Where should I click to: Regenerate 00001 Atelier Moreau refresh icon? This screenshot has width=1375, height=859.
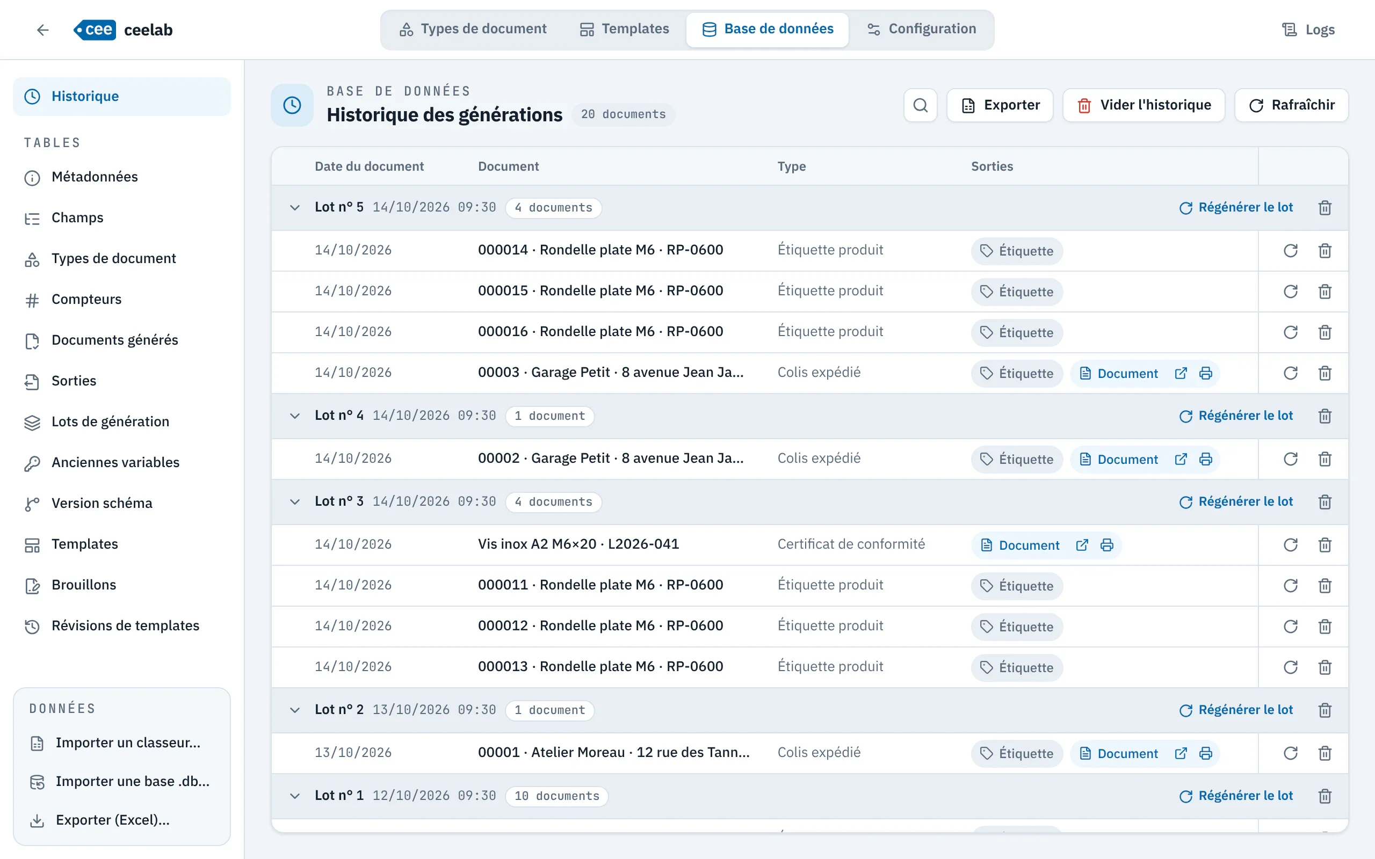(1290, 753)
